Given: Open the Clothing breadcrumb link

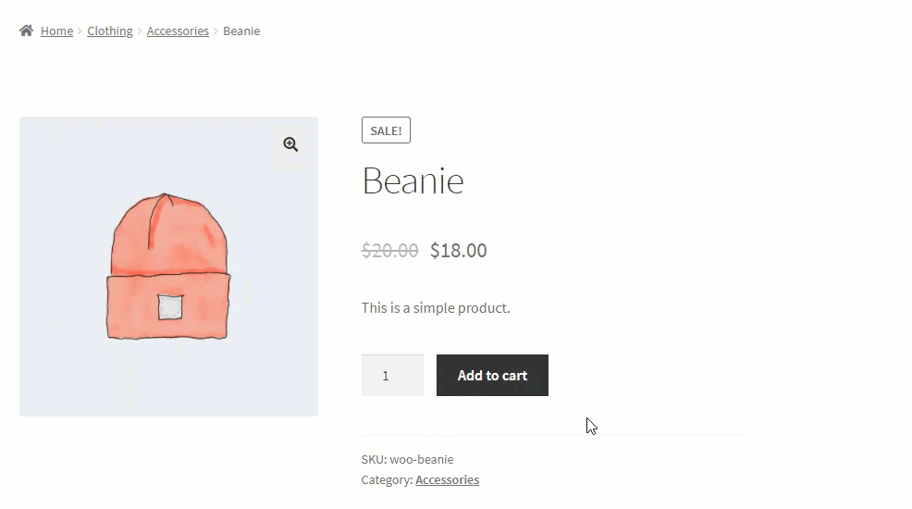Looking at the screenshot, I should 110,31.
